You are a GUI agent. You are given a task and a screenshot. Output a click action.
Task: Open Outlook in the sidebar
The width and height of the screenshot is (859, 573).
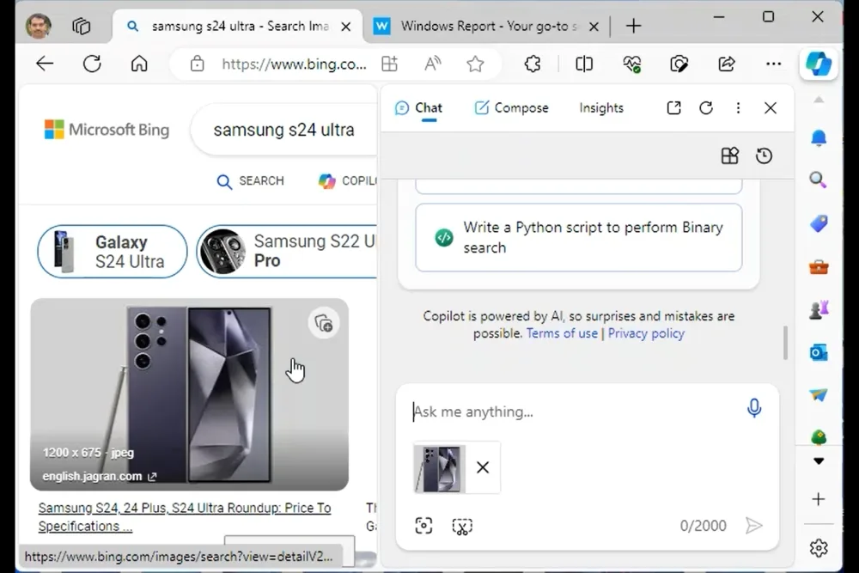point(819,353)
